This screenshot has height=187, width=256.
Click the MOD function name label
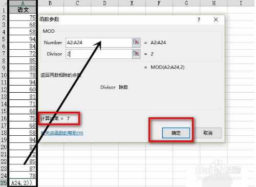[x=49, y=31]
